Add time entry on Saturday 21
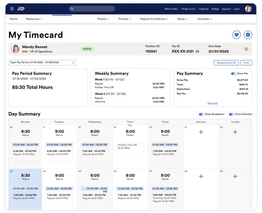This screenshot has height=213, width=262. tap(201, 132)
